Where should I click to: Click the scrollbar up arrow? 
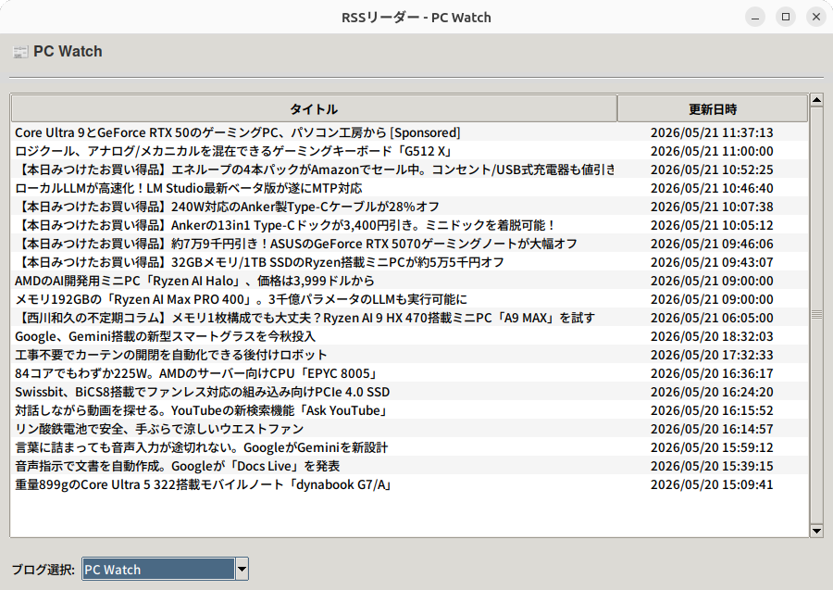pyautogui.click(x=816, y=100)
